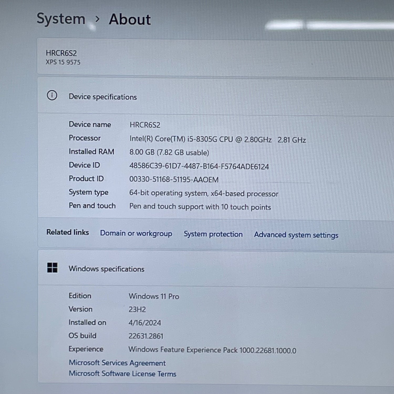This screenshot has width=394, height=394.
Task: Click the Processor value text
Action: pos(217,139)
